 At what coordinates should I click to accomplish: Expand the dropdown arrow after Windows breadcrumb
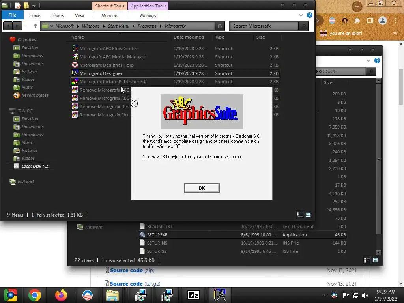pos(104,26)
